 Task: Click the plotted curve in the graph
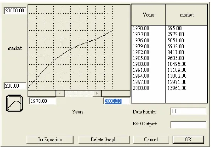[x=70, y=49]
